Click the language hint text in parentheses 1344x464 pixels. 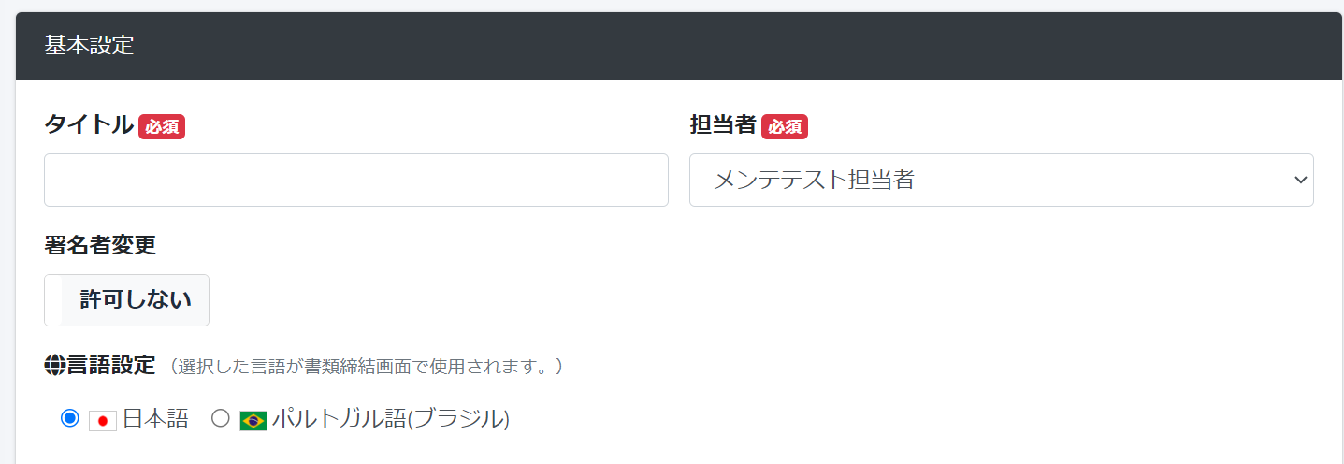366,366
